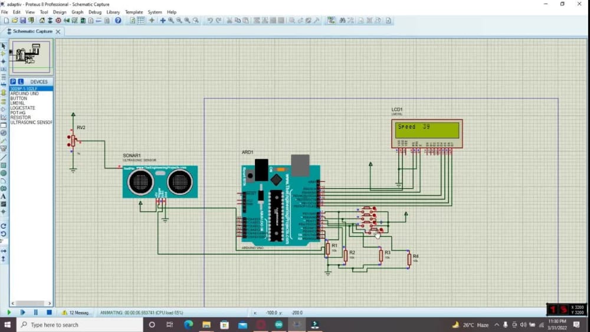The height and width of the screenshot is (332, 590).
Task: Click the X-Mirror horizontal flip icon
Action: tap(4, 251)
